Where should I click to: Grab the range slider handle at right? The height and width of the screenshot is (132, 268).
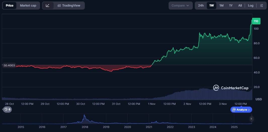pos(251,119)
